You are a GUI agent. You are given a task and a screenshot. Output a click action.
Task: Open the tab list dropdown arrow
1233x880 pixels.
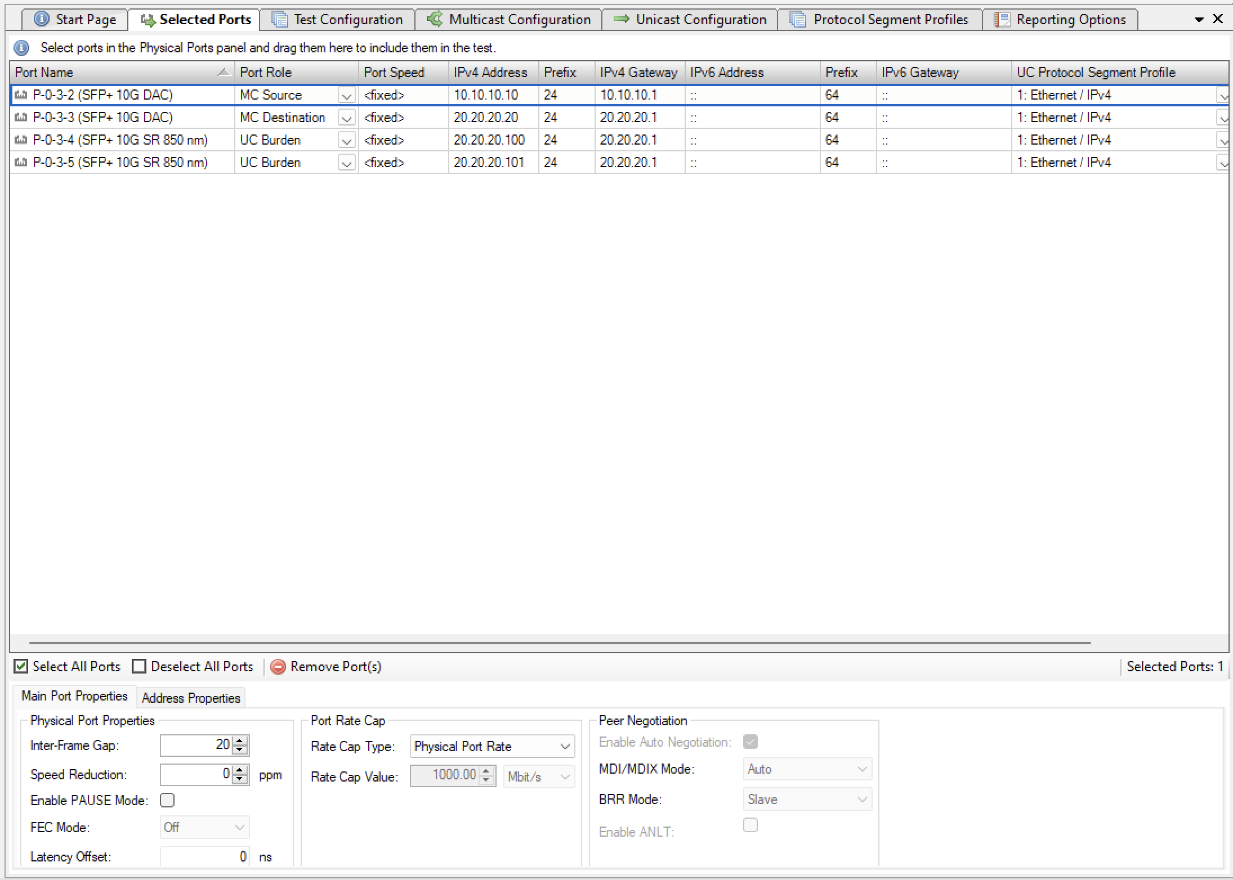click(1199, 20)
